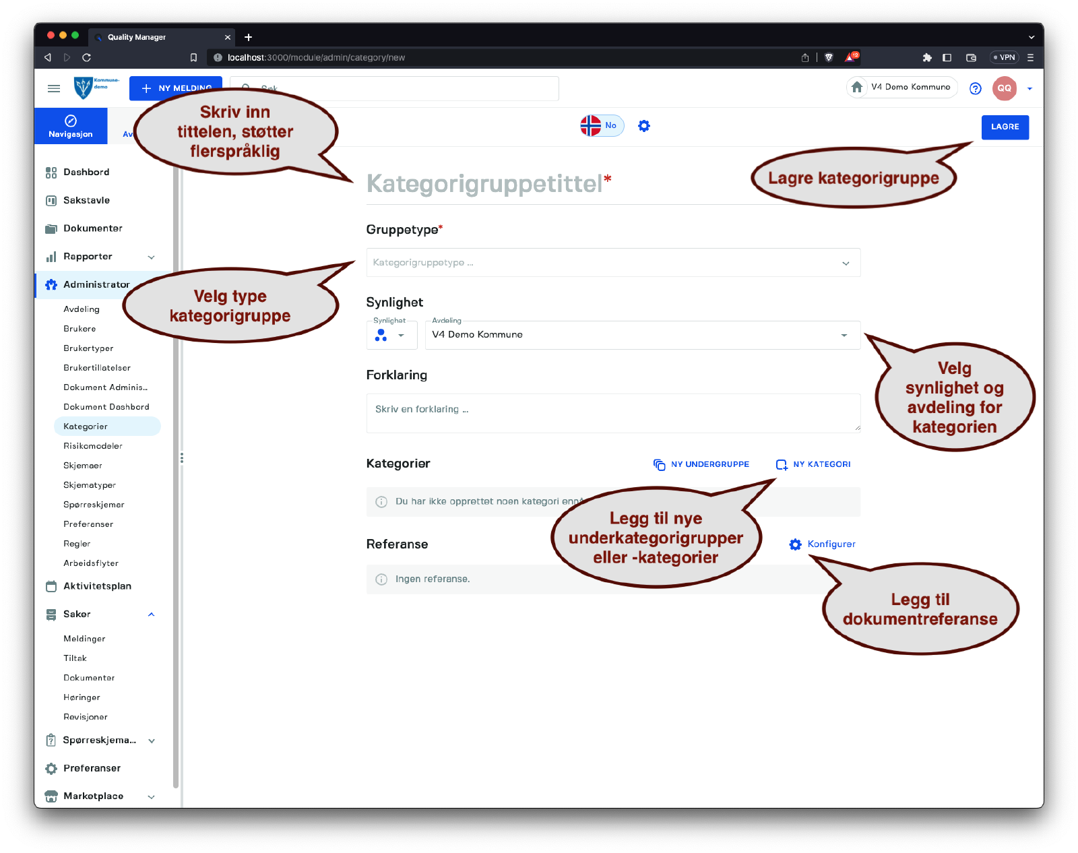Click the QQ user avatar
Image resolution: width=1078 pixels, height=853 pixels.
pyautogui.click(x=1004, y=88)
